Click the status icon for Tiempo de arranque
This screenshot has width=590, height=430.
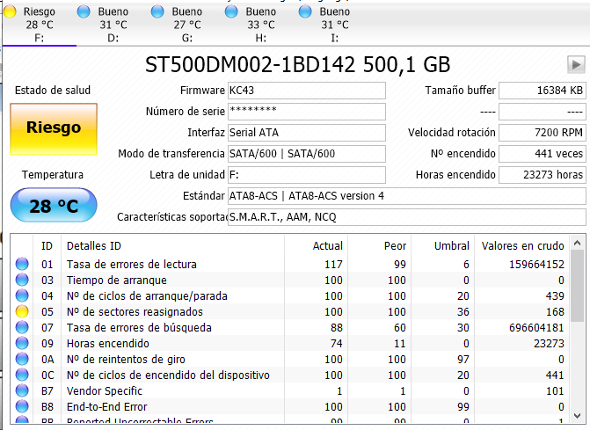coord(23,281)
